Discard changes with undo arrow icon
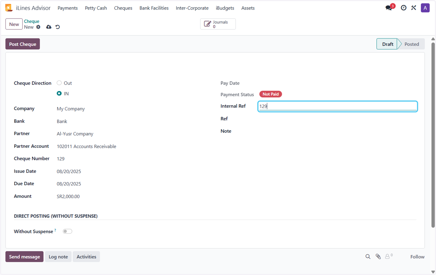The height and width of the screenshot is (275, 436). click(58, 27)
